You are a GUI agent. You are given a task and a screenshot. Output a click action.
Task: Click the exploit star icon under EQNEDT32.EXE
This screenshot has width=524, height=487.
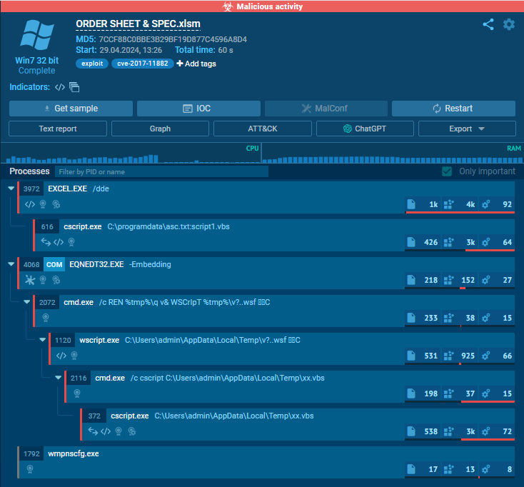[x=30, y=280]
